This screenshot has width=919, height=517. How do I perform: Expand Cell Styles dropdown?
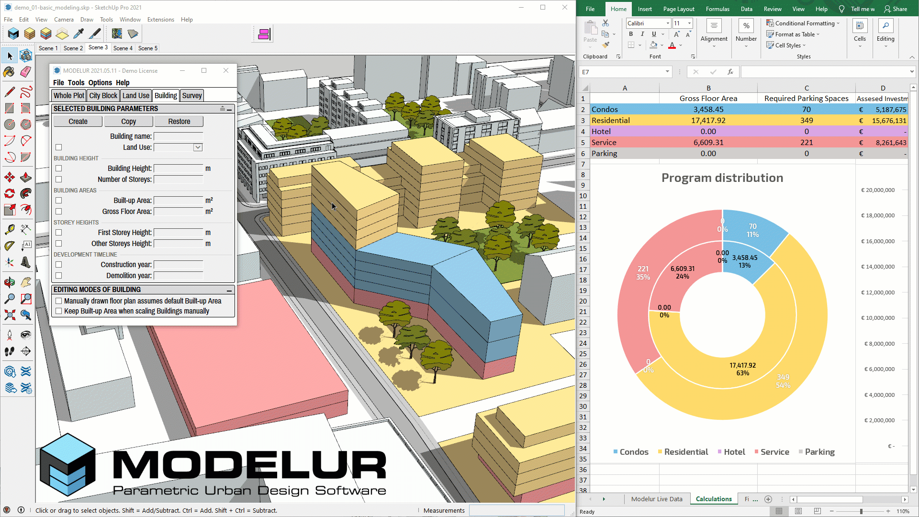coord(786,45)
